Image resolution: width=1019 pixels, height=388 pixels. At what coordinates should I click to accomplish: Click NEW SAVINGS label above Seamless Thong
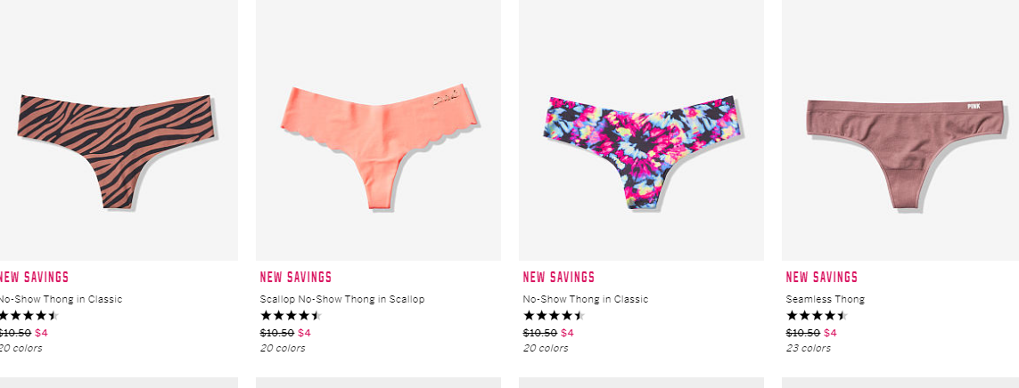[821, 277]
